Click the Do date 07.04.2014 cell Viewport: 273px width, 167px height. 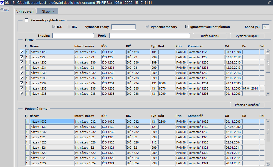pyautogui.click(x=251, y=88)
